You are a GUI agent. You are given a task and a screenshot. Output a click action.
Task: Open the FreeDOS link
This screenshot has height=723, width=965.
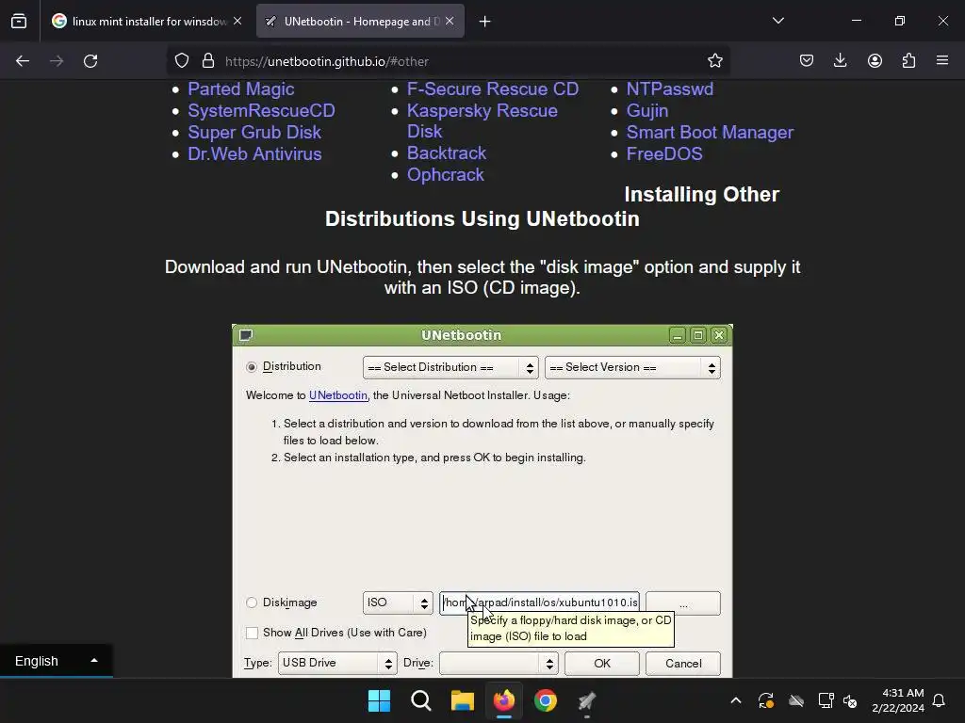664,153
